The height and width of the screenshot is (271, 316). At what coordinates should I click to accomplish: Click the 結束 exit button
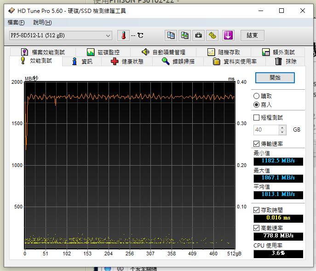click(253, 35)
